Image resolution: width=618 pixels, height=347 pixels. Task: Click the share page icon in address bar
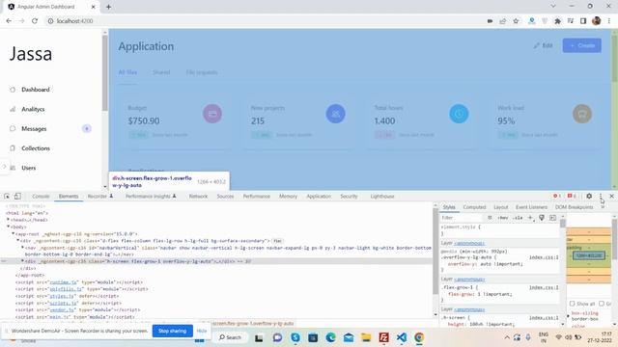pos(502,21)
